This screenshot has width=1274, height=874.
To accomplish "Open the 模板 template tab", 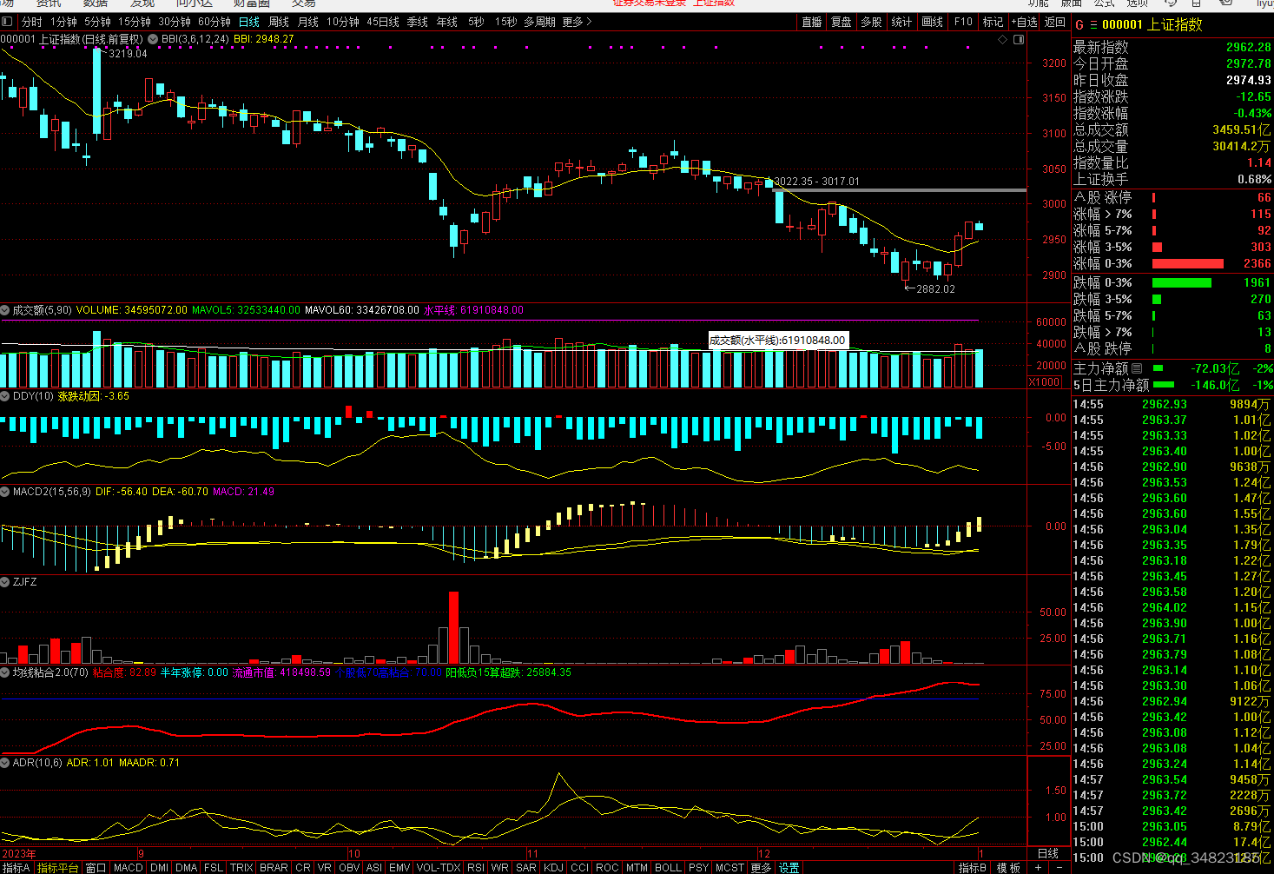I will [1008, 867].
